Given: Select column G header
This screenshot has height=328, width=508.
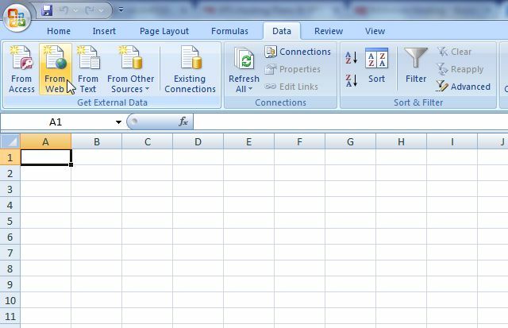Looking at the screenshot, I should coord(350,141).
